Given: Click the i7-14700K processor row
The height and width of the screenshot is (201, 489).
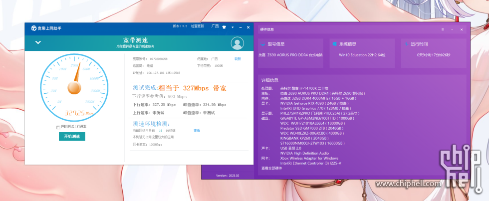Looking at the screenshot, I should click(304, 88).
